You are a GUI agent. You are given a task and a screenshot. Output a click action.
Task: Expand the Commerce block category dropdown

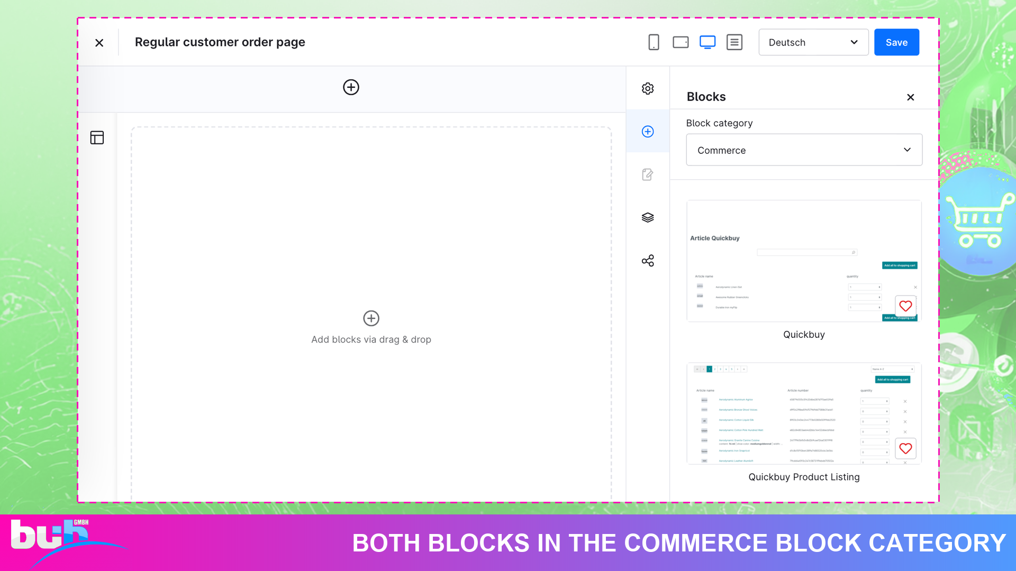[804, 150]
